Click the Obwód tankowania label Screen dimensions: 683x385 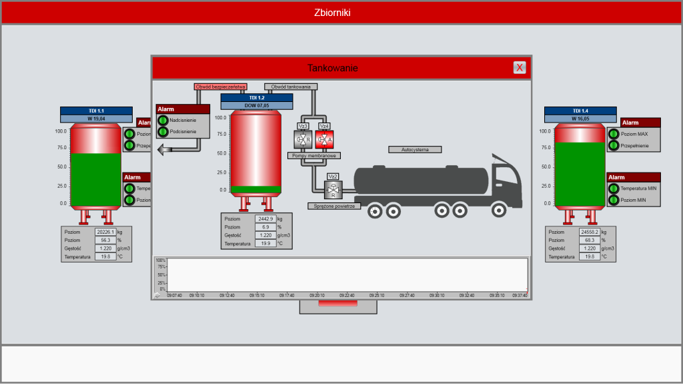coord(291,87)
